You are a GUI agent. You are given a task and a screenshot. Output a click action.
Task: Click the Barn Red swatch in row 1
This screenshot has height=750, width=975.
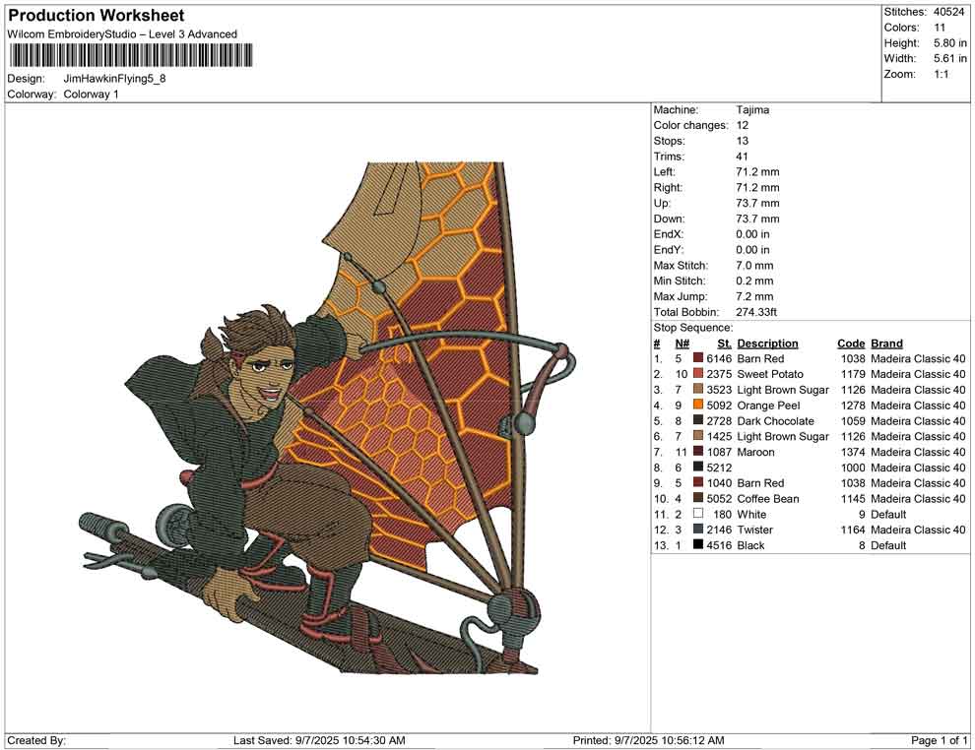coord(697,358)
